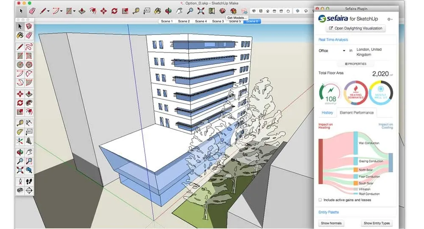
Task: Click the South Solar orange swatch
Action: [356, 183]
